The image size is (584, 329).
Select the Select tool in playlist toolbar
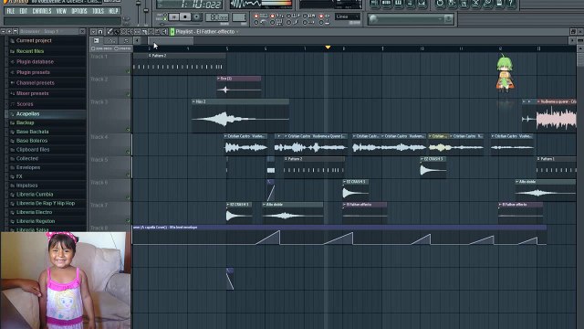(x=151, y=32)
